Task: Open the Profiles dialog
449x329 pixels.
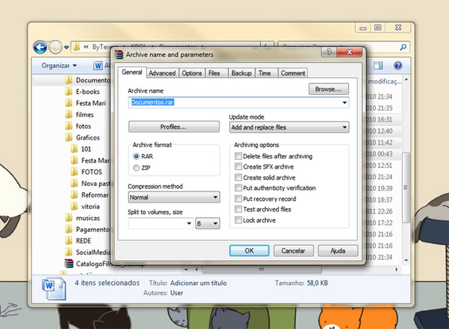Action: click(173, 126)
